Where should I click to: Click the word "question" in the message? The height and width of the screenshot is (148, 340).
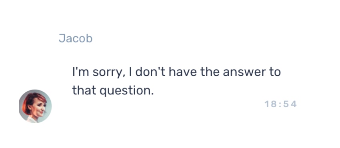coord(126,91)
